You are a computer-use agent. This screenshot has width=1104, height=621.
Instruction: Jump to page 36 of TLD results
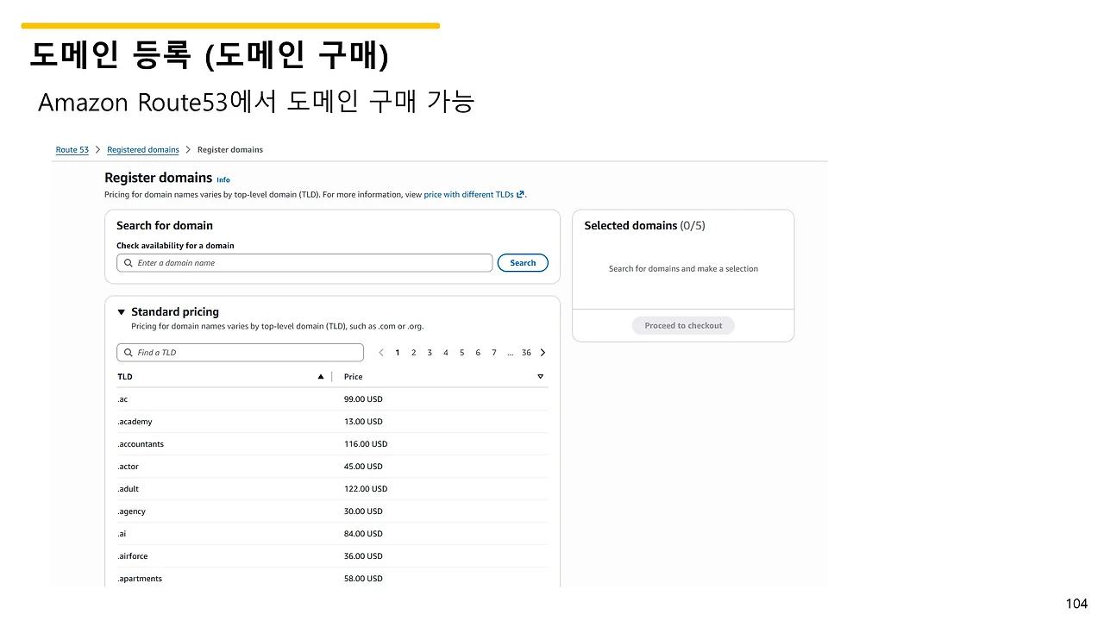click(526, 352)
